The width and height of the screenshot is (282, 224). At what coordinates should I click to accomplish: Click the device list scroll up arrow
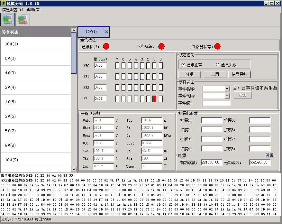point(74,30)
